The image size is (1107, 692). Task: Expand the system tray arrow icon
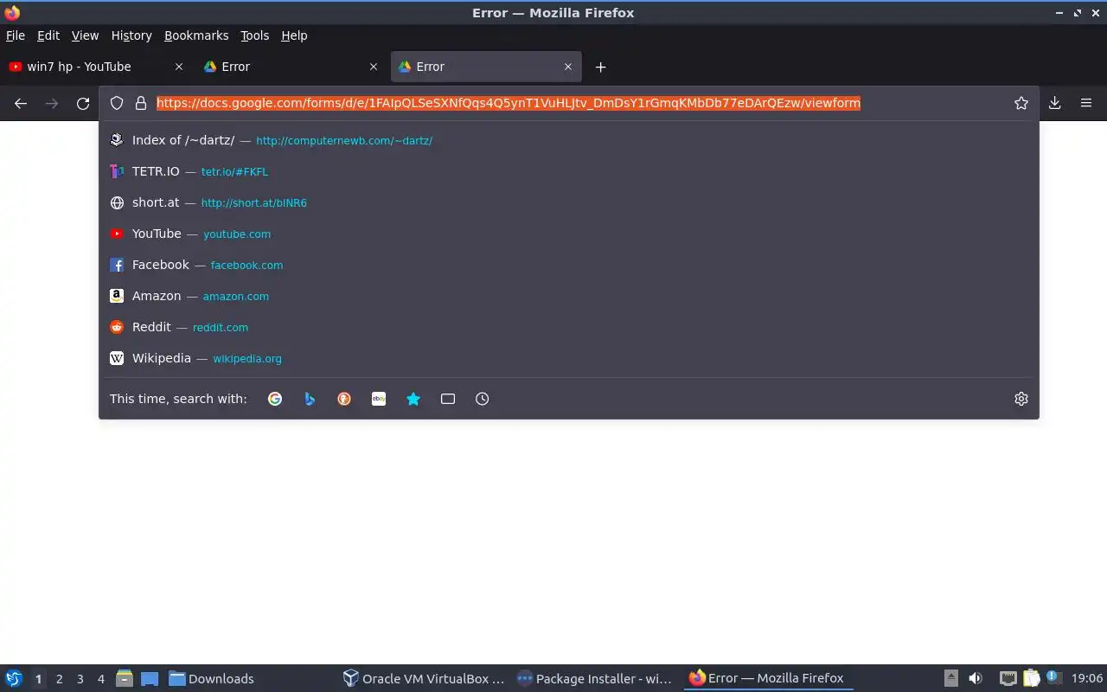point(950,679)
